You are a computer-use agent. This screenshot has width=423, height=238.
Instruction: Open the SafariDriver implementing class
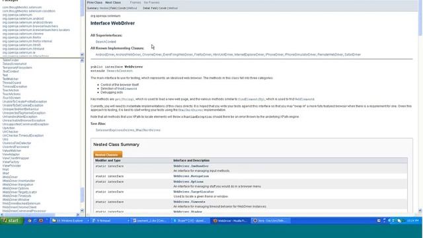pos(352,54)
